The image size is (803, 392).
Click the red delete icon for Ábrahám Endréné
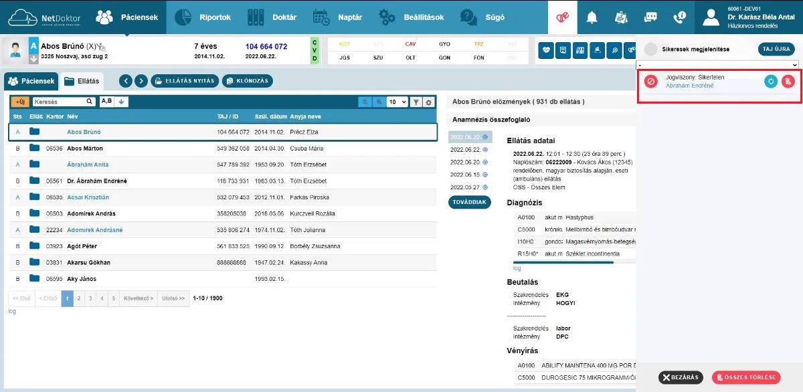(788, 81)
